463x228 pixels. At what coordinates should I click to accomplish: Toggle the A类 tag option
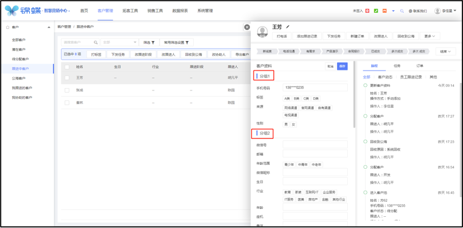pos(288,98)
